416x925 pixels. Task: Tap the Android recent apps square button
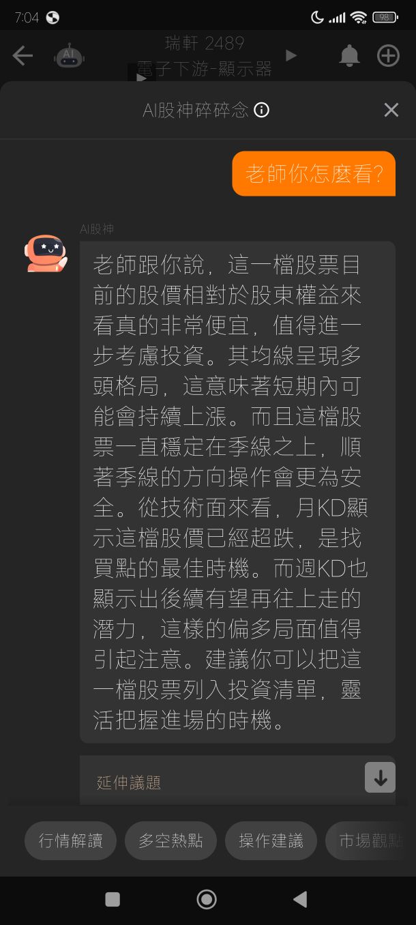pos(113,899)
